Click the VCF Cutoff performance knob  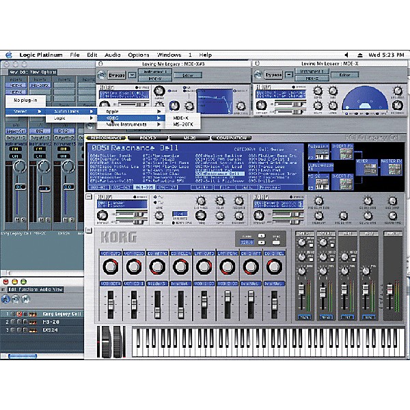tap(110, 266)
